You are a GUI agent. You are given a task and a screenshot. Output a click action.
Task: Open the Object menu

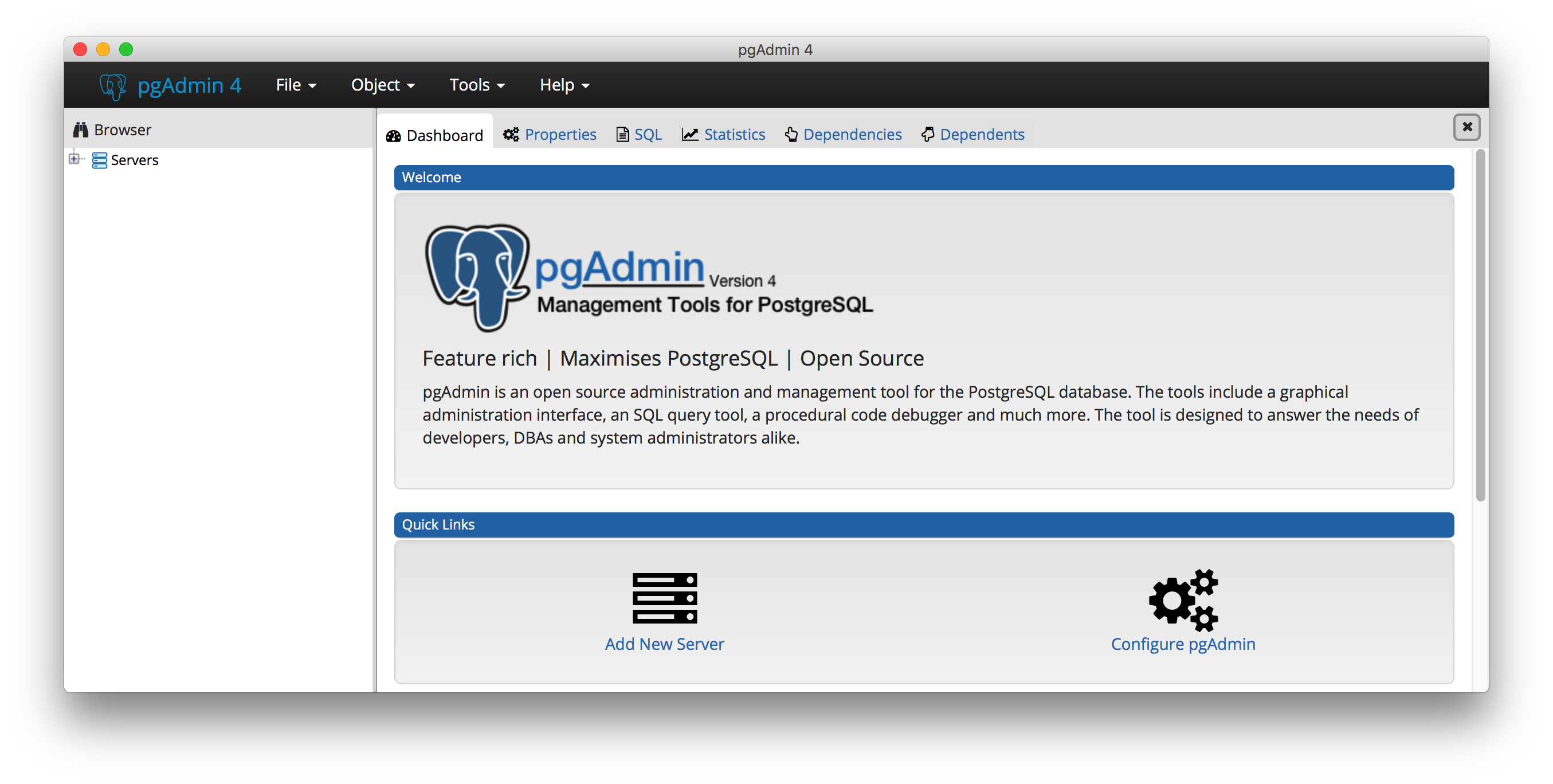(383, 85)
